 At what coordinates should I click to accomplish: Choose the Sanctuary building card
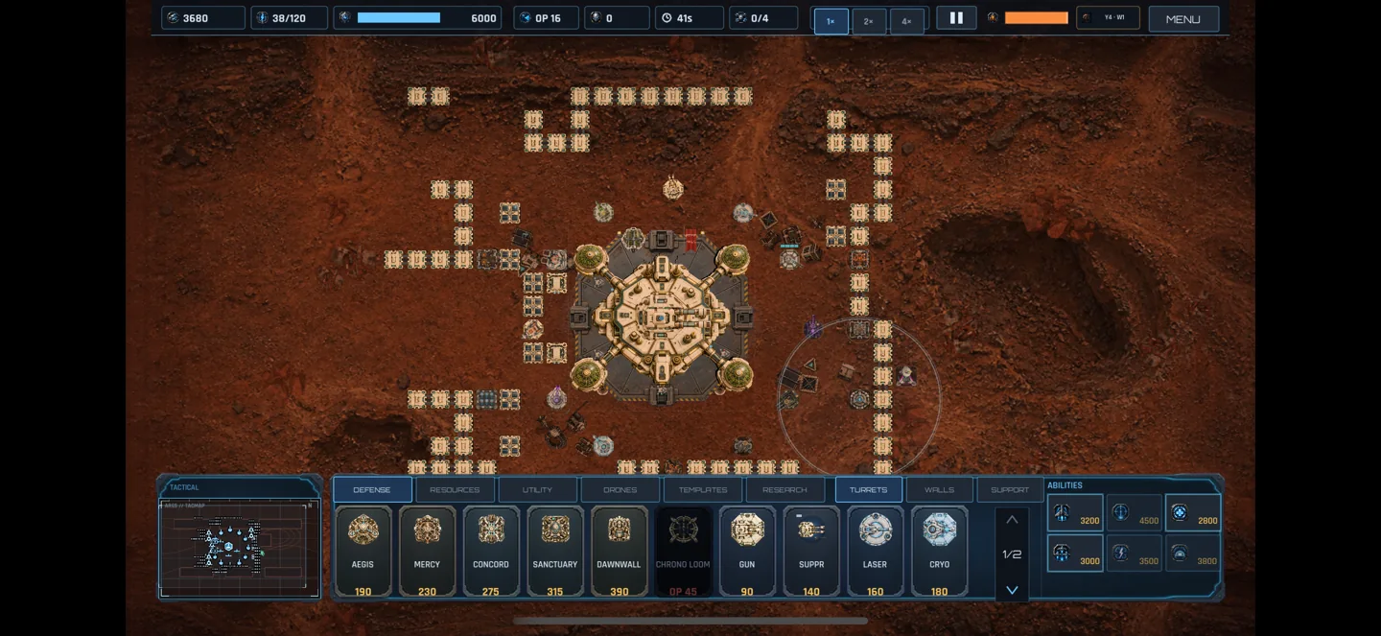[555, 552]
